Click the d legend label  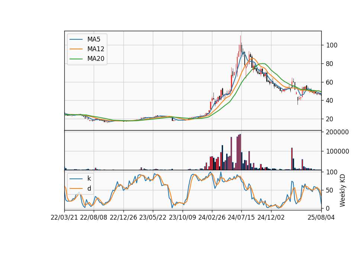[x=89, y=188]
